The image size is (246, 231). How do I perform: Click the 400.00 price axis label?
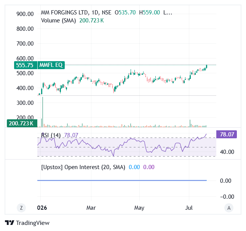25,88
